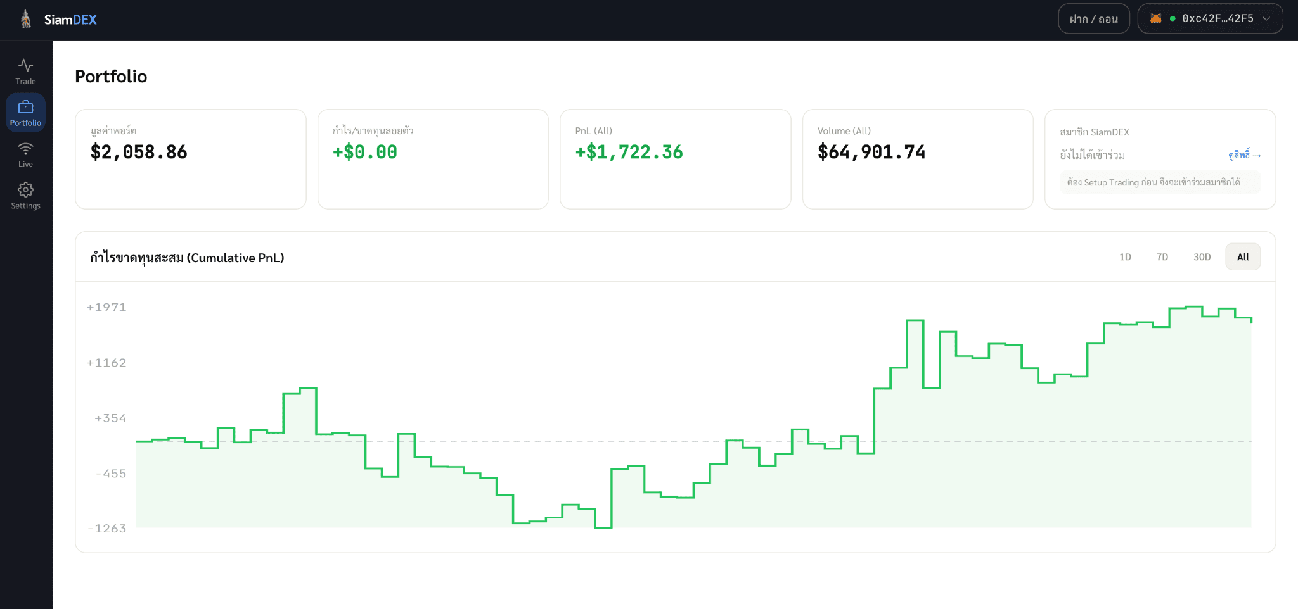Click the สมาชิก SiamDEX membership label
This screenshot has width=1298, height=609.
tap(1095, 132)
